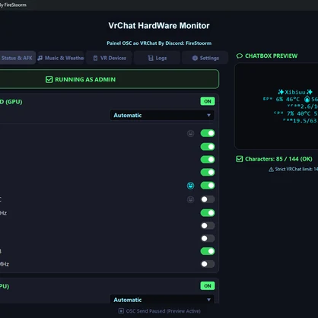Click the CHATBOX PREVIEW heading
The height and width of the screenshot is (318, 318).
coord(272,56)
